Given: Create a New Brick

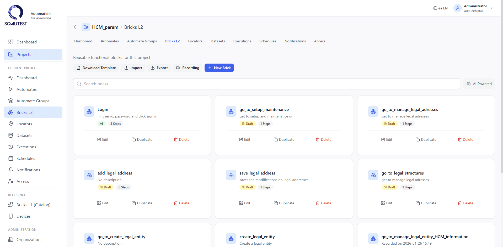Looking at the screenshot, I should tap(219, 68).
